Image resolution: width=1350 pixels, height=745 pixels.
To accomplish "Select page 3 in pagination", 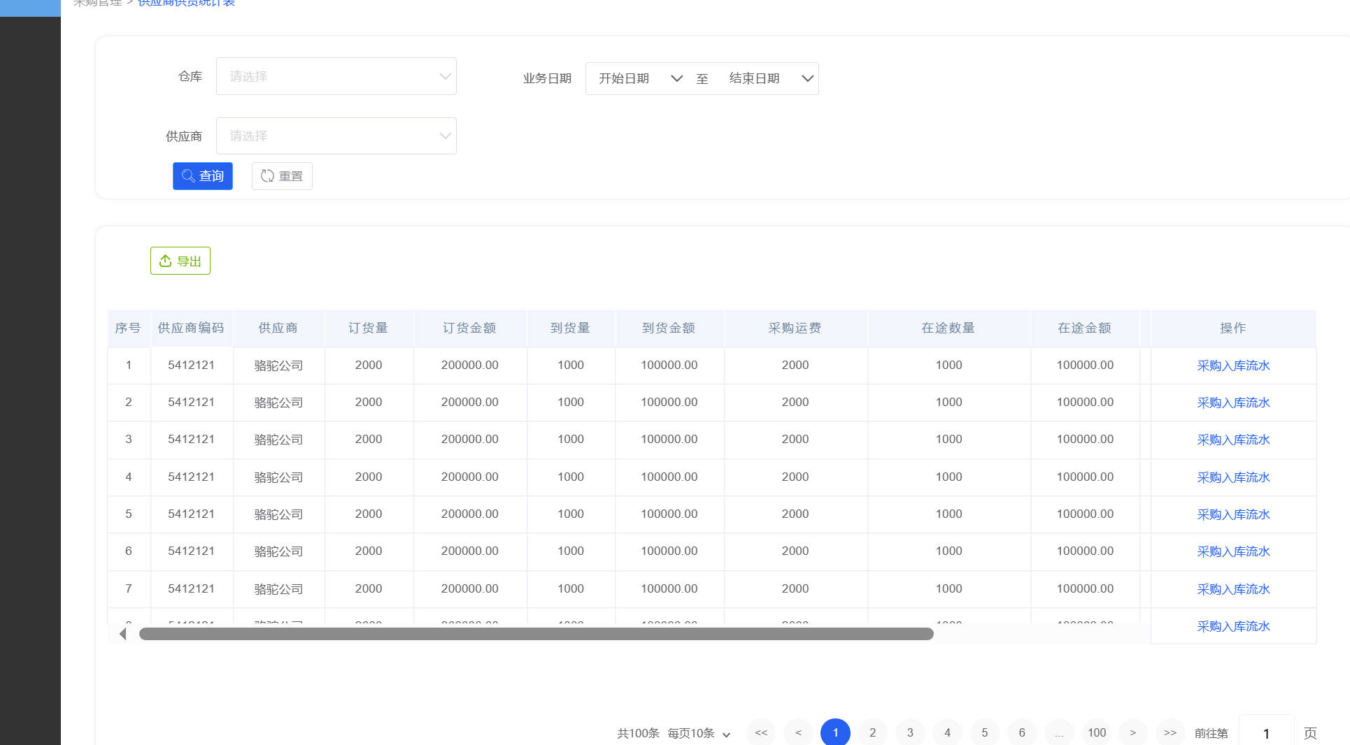I will coord(910,732).
